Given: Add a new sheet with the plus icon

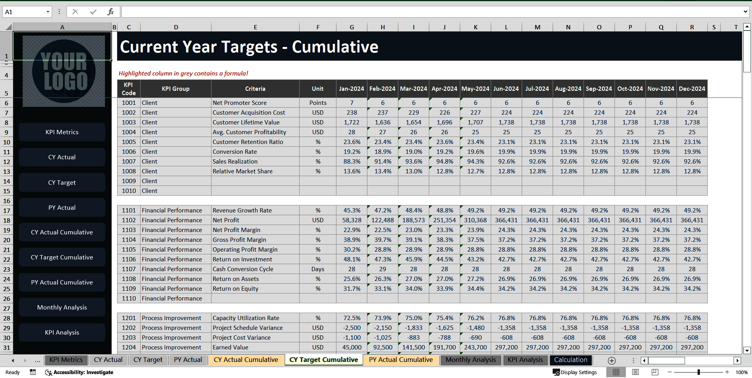Looking at the screenshot, I should pos(611,360).
